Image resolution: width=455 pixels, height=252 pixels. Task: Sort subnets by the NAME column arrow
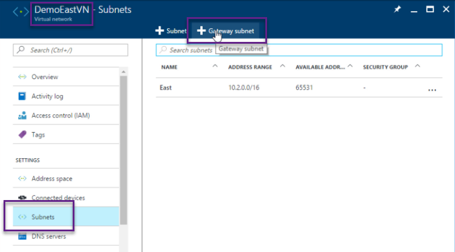[214, 66]
